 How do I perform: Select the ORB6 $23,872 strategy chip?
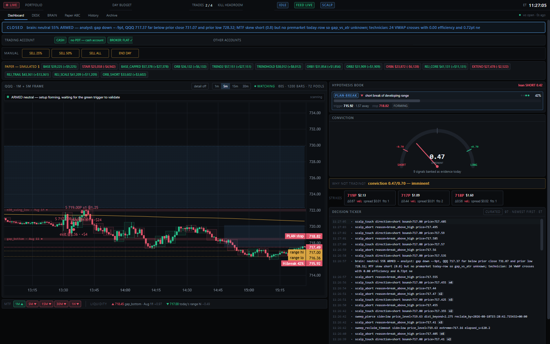click(x=403, y=67)
